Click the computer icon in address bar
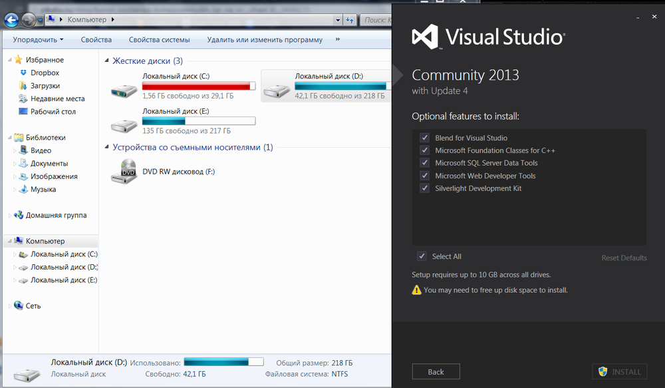The image size is (665, 388). [51, 19]
